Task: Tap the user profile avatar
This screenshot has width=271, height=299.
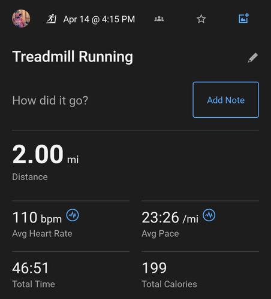Action: pyautogui.click(x=21, y=19)
